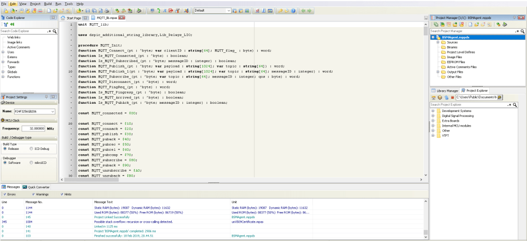Select the Release build type radio button
The image size is (527, 241).
[x=5, y=148]
